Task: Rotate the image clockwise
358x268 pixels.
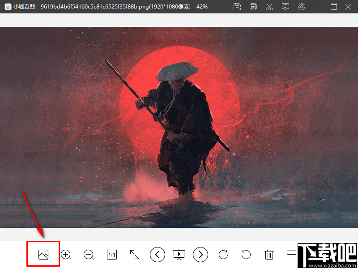Action: click(x=223, y=254)
